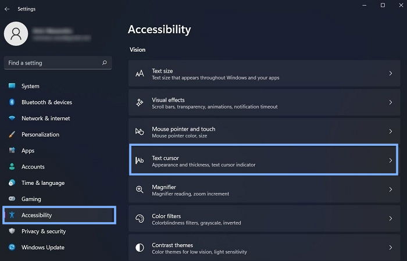Open Color filters via its right chevron

390,219
